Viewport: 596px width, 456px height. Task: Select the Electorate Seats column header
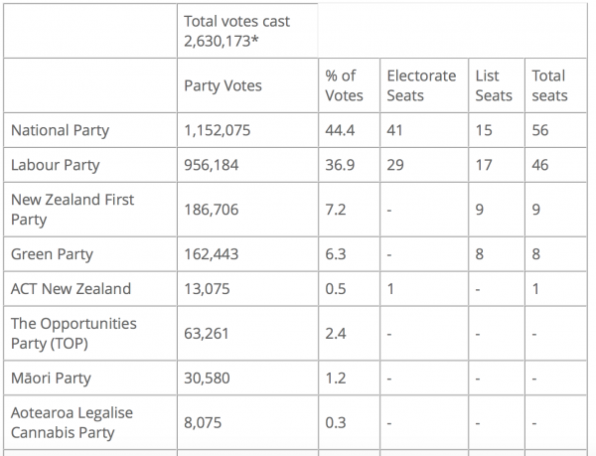click(421, 85)
